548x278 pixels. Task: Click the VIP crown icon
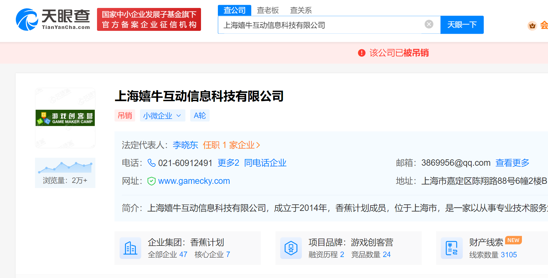532,25
